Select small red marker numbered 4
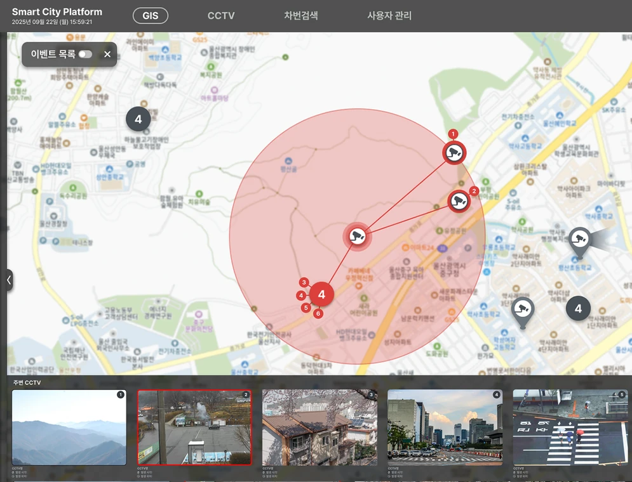 (x=301, y=296)
